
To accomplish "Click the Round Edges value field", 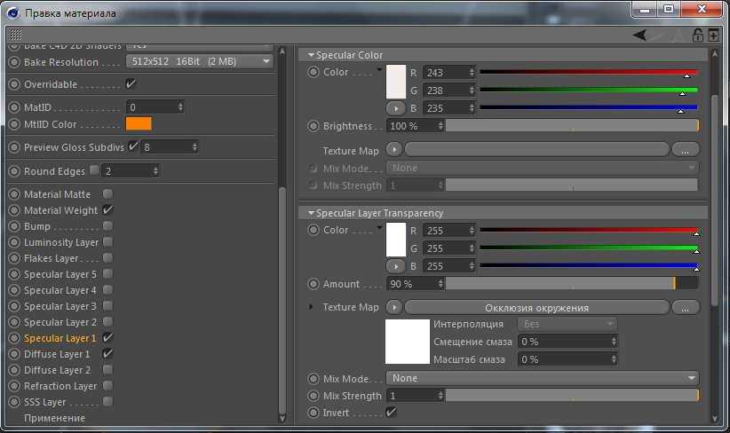I will [x=129, y=170].
